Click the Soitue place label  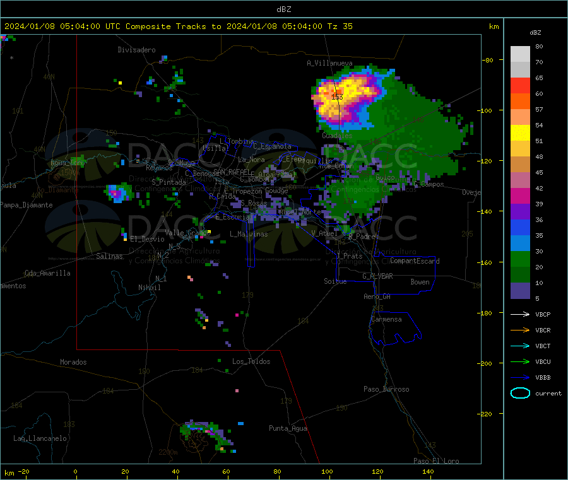click(335, 281)
